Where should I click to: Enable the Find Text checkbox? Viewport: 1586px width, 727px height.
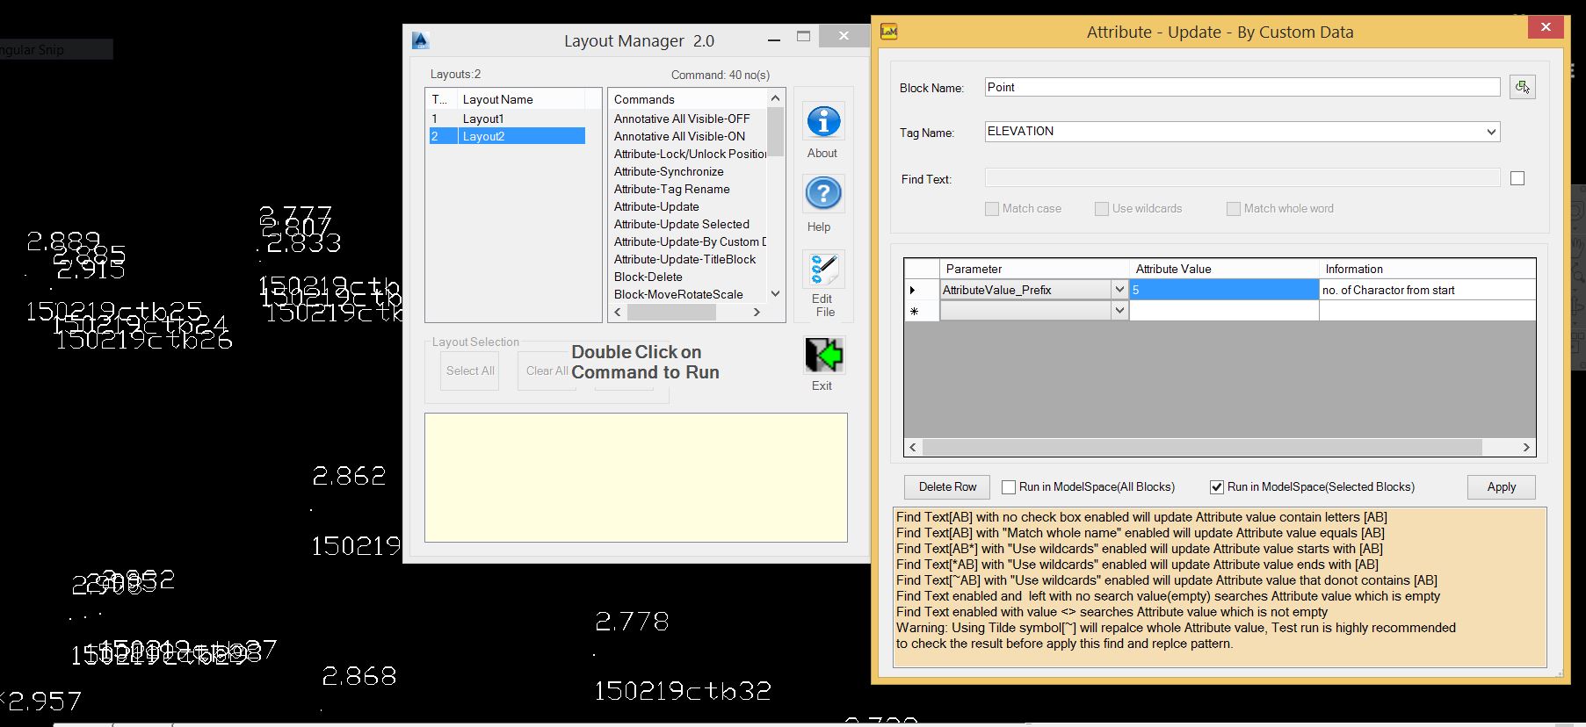tap(1517, 178)
